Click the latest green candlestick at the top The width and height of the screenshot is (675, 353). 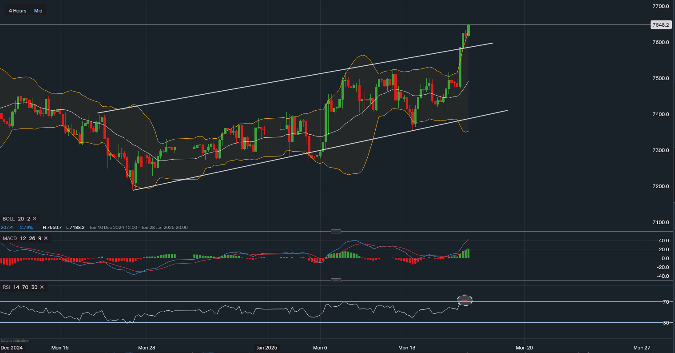click(x=469, y=30)
